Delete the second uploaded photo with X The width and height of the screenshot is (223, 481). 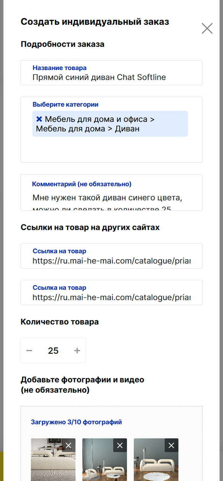point(119,445)
